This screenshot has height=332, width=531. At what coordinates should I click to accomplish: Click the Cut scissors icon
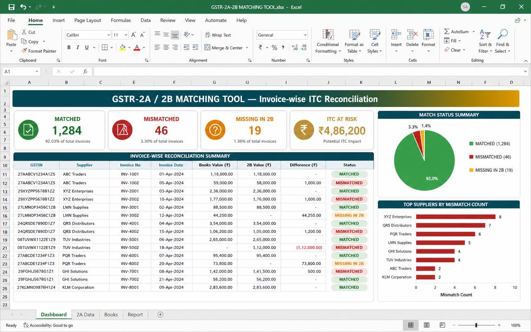(24, 32)
